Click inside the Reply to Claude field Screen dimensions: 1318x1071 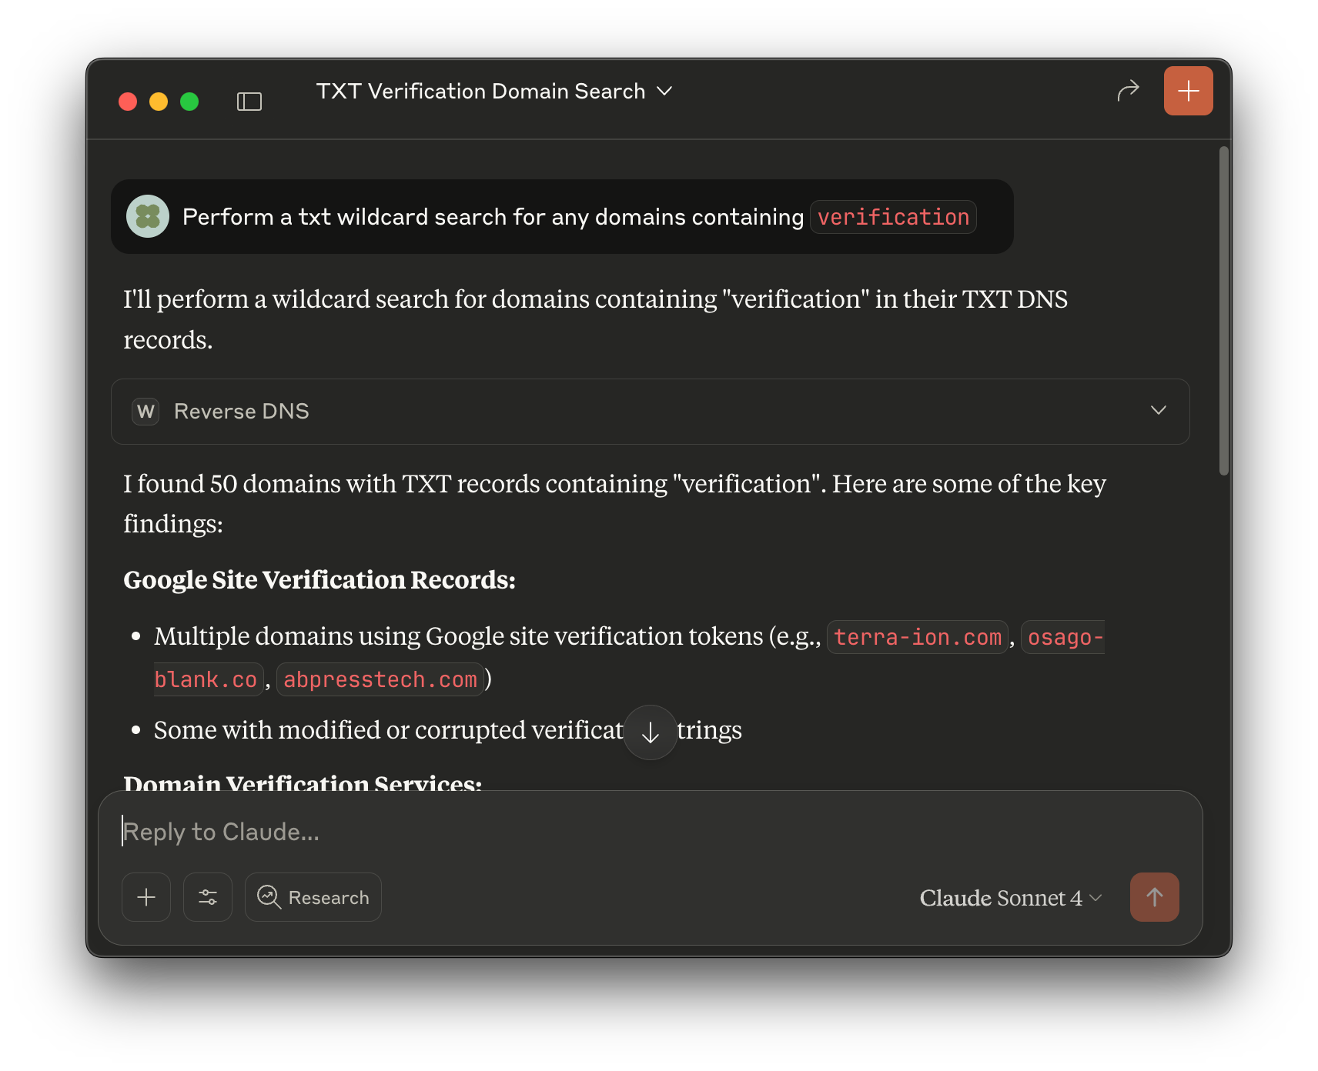(x=462, y=831)
